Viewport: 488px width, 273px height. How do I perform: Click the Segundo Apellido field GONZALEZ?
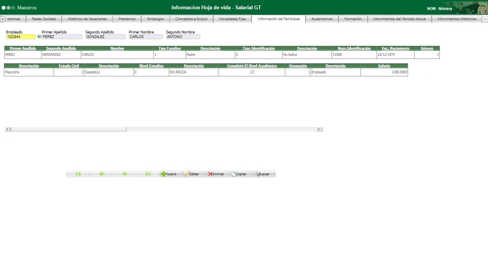point(106,37)
